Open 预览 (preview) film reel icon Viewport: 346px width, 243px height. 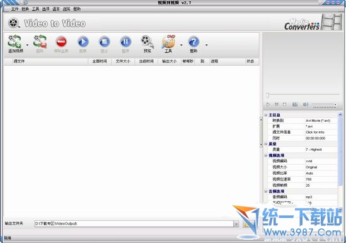pos(147,42)
